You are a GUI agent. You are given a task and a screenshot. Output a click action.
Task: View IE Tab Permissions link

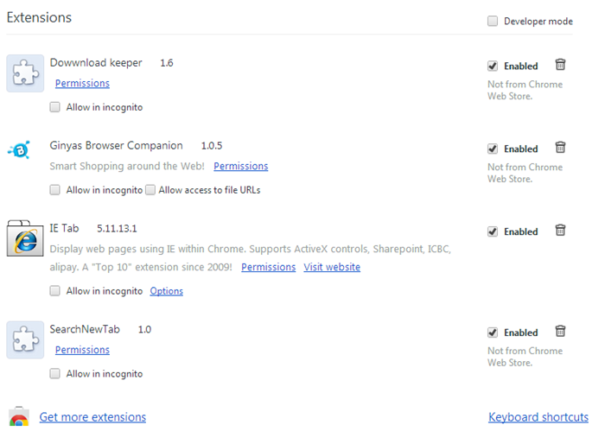[x=269, y=267]
